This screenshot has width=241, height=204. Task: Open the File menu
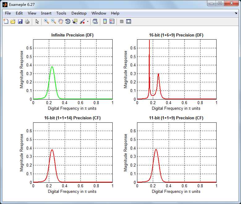(x=8, y=13)
